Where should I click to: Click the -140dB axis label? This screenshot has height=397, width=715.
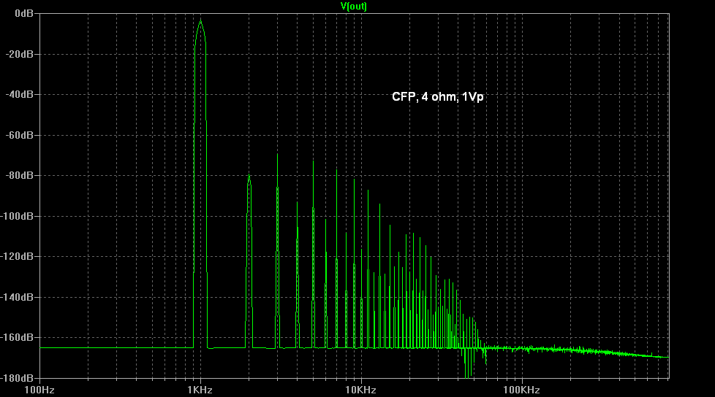click(x=17, y=297)
